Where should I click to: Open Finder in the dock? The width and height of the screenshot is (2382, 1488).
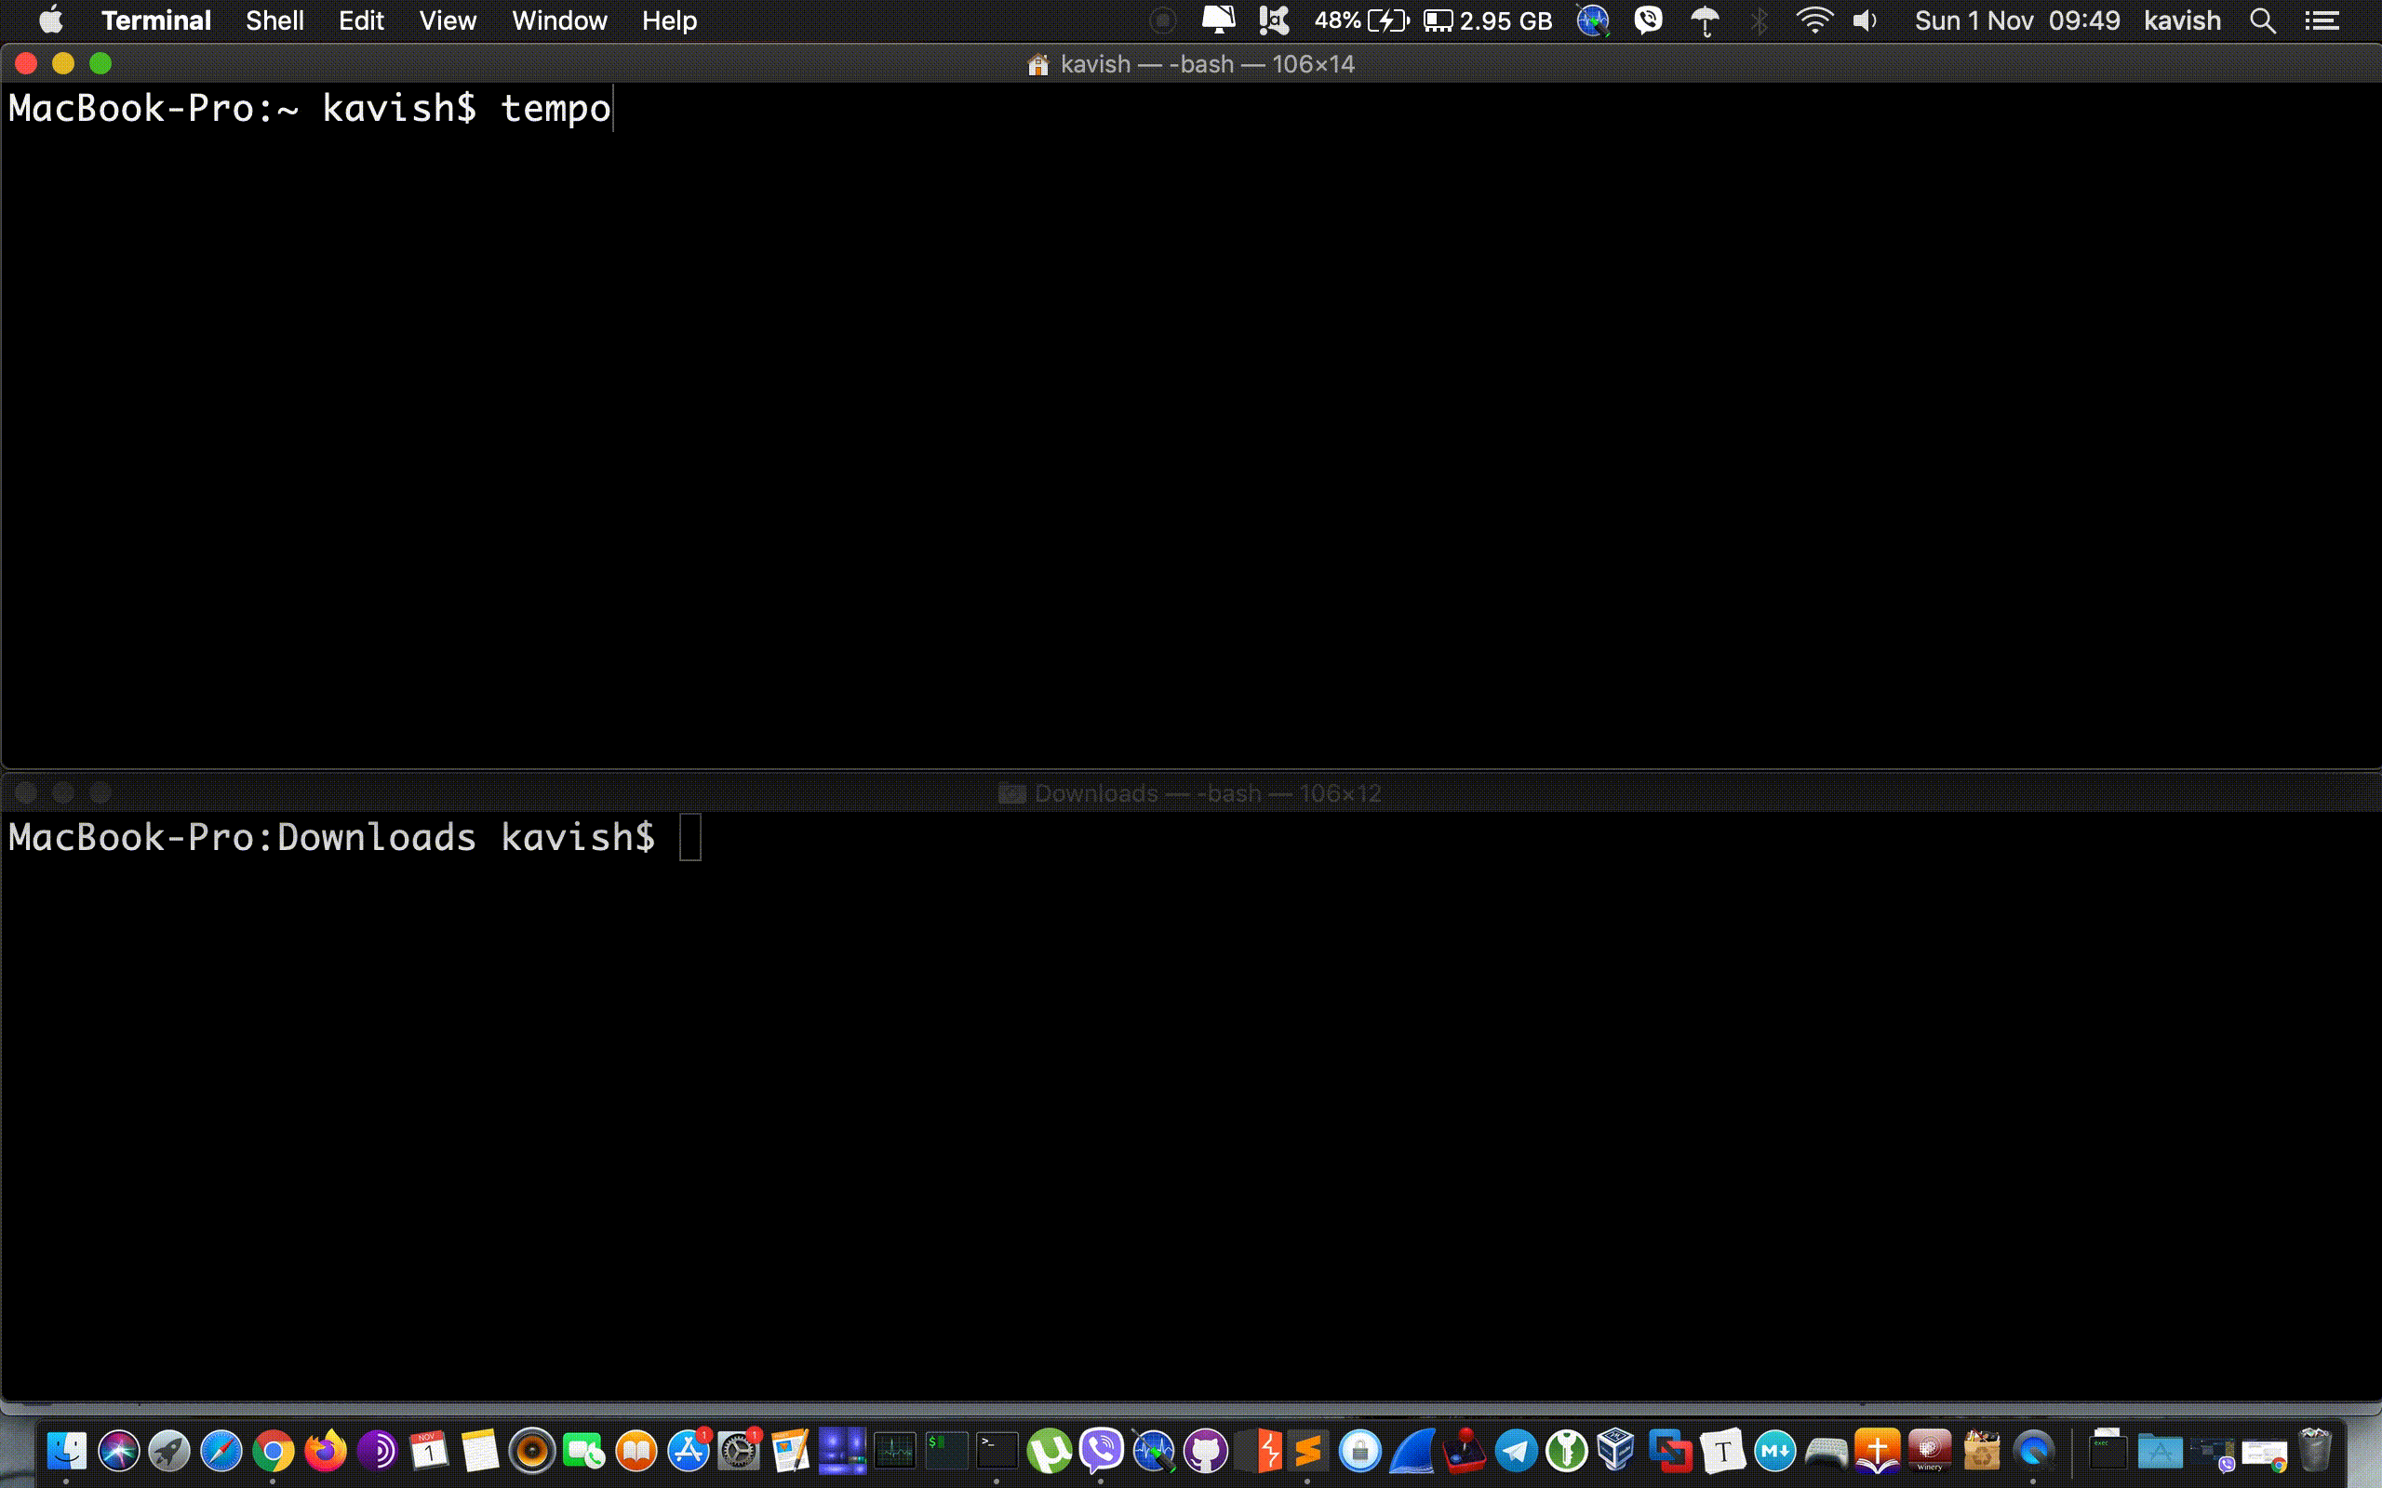[65, 1452]
